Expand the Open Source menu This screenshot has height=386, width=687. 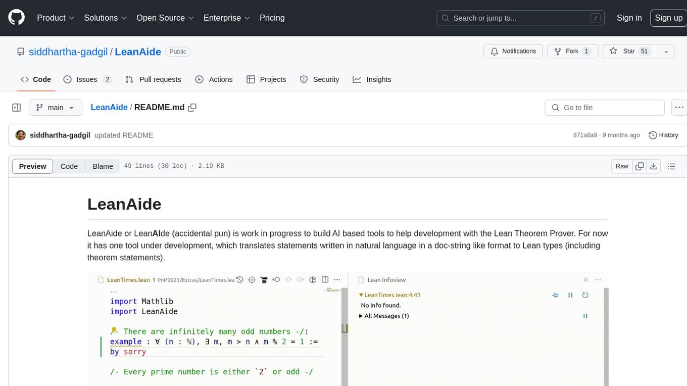click(x=165, y=18)
